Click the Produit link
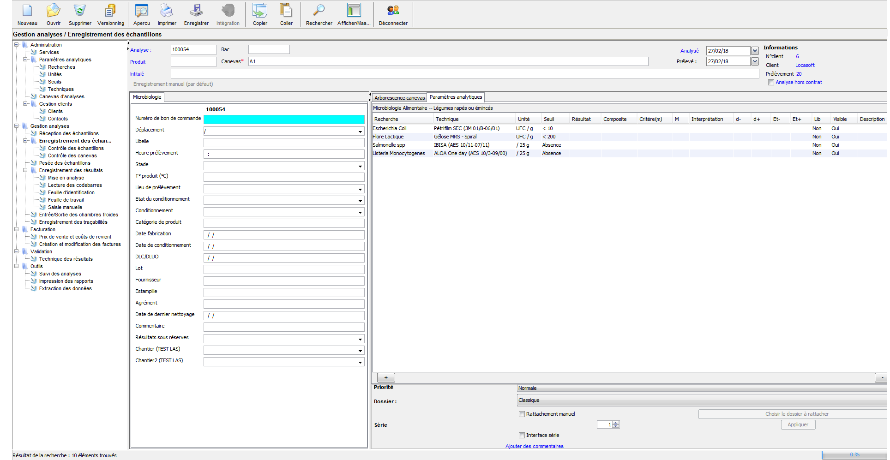 (138, 62)
